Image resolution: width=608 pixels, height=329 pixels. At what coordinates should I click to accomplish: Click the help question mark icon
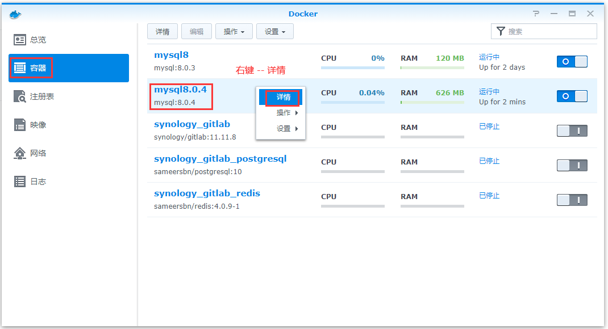pyautogui.click(x=536, y=14)
